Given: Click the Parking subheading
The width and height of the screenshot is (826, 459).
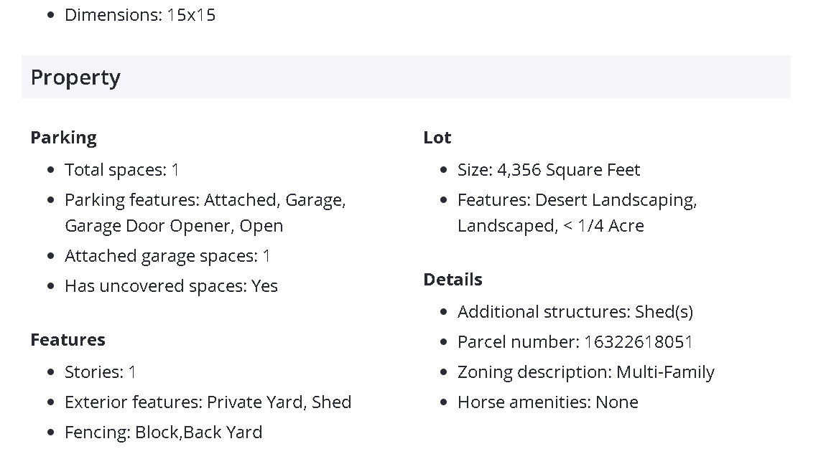Looking at the screenshot, I should point(63,137).
